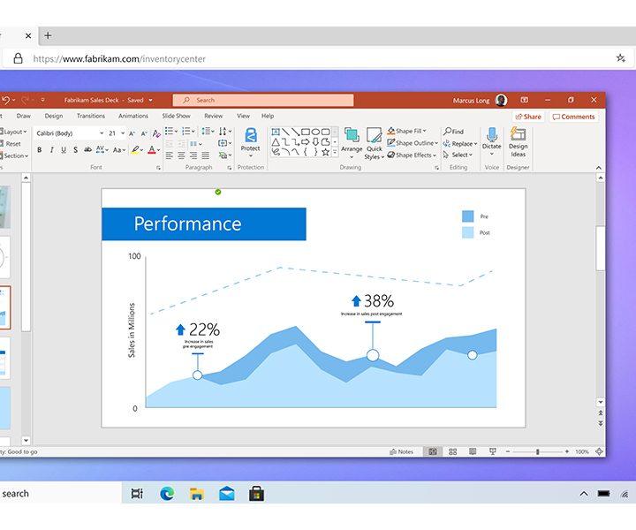Collapse the ribbon with chevron

tap(599, 168)
